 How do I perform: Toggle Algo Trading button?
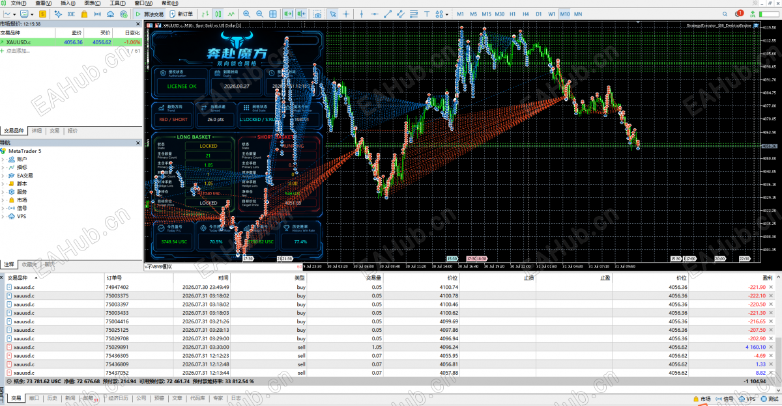(x=149, y=14)
